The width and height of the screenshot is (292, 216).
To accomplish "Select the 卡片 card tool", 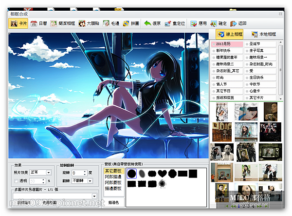I will (18, 23).
